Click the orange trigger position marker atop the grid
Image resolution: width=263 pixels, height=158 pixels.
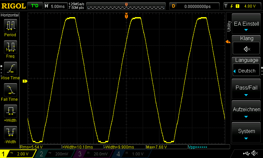coord(126,16)
